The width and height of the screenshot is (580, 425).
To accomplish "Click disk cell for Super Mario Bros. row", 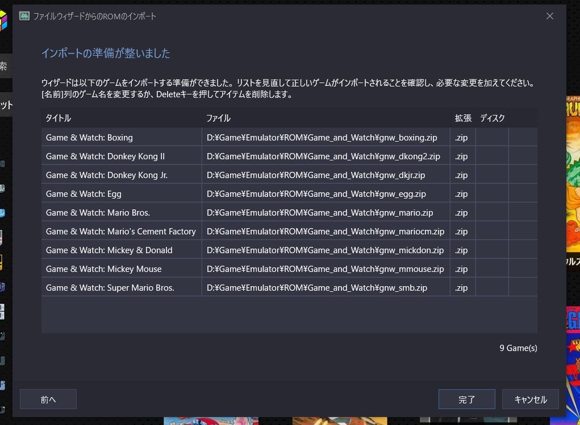I will [x=492, y=288].
